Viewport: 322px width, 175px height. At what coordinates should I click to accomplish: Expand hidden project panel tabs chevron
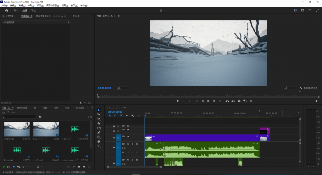click(x=92, y=107)
